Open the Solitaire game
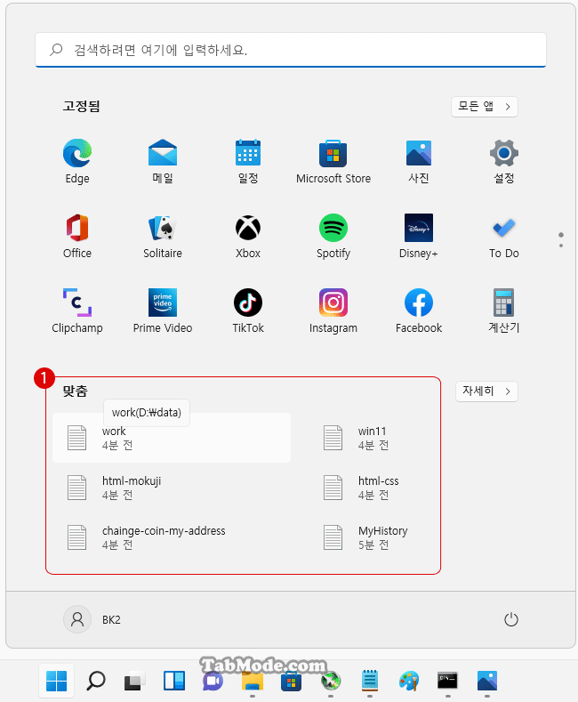This screenshot has height=702, width=578. click(163, 236)
